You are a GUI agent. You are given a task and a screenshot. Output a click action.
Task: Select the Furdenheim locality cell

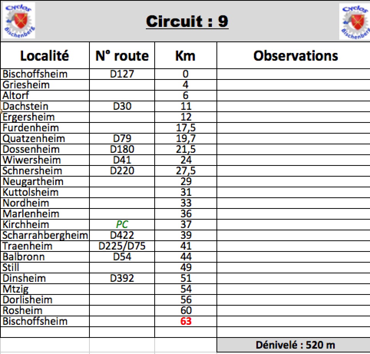pos(45,128)
